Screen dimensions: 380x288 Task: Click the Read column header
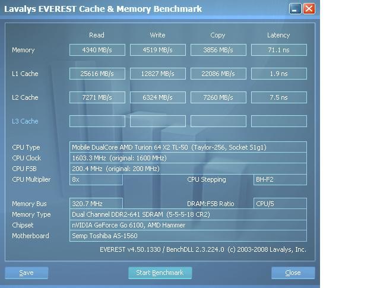pyautogui.click(x=97, y=35)
